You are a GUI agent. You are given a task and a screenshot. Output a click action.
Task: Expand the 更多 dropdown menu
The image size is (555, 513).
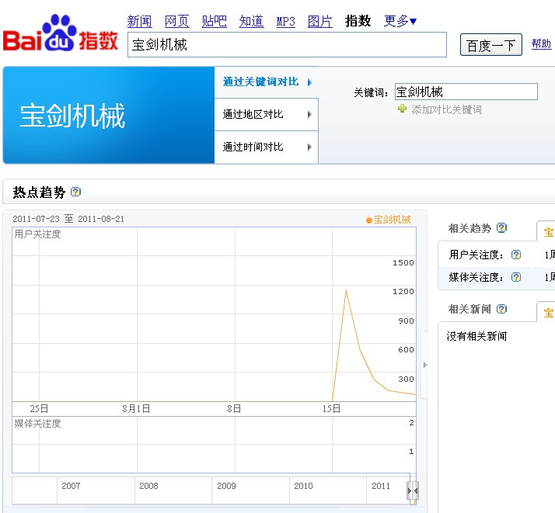pyautogui.click(x=400, y=21)
